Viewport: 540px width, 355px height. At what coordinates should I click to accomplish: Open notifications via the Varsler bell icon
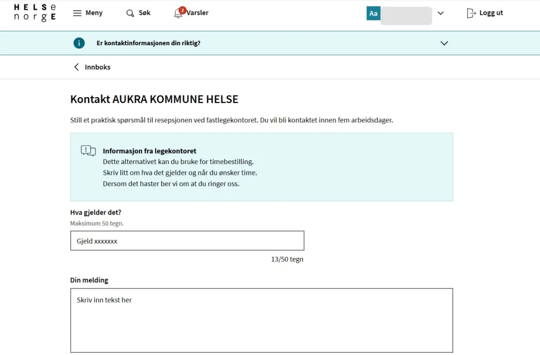tap(178, 13)
